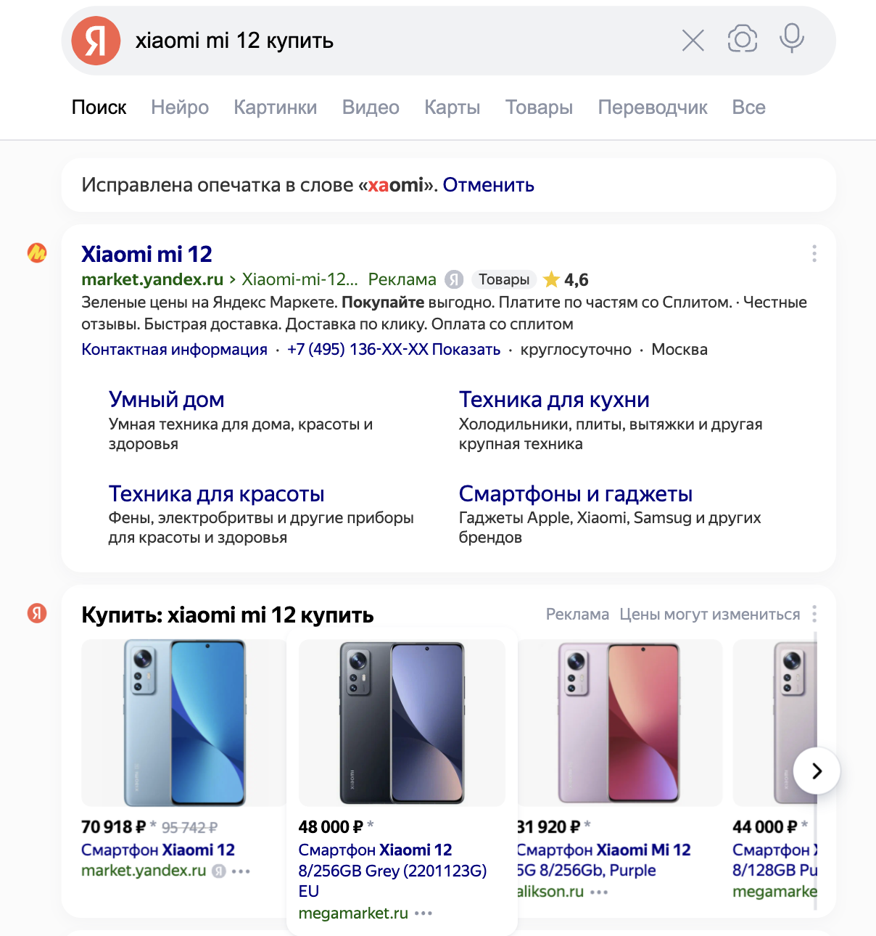
Task: Open the Нейро tab
Action: tap(180, 107)
